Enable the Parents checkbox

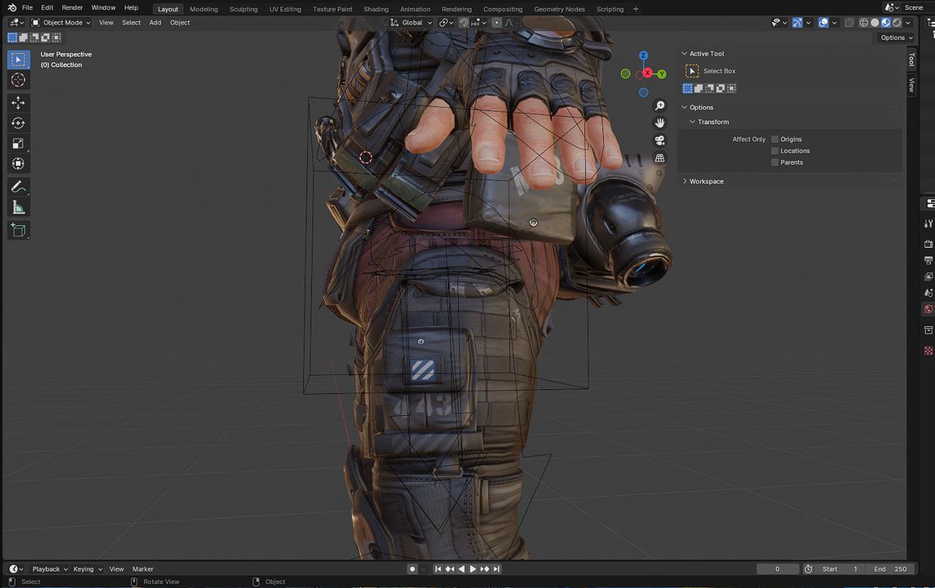[x=774, y=163]
